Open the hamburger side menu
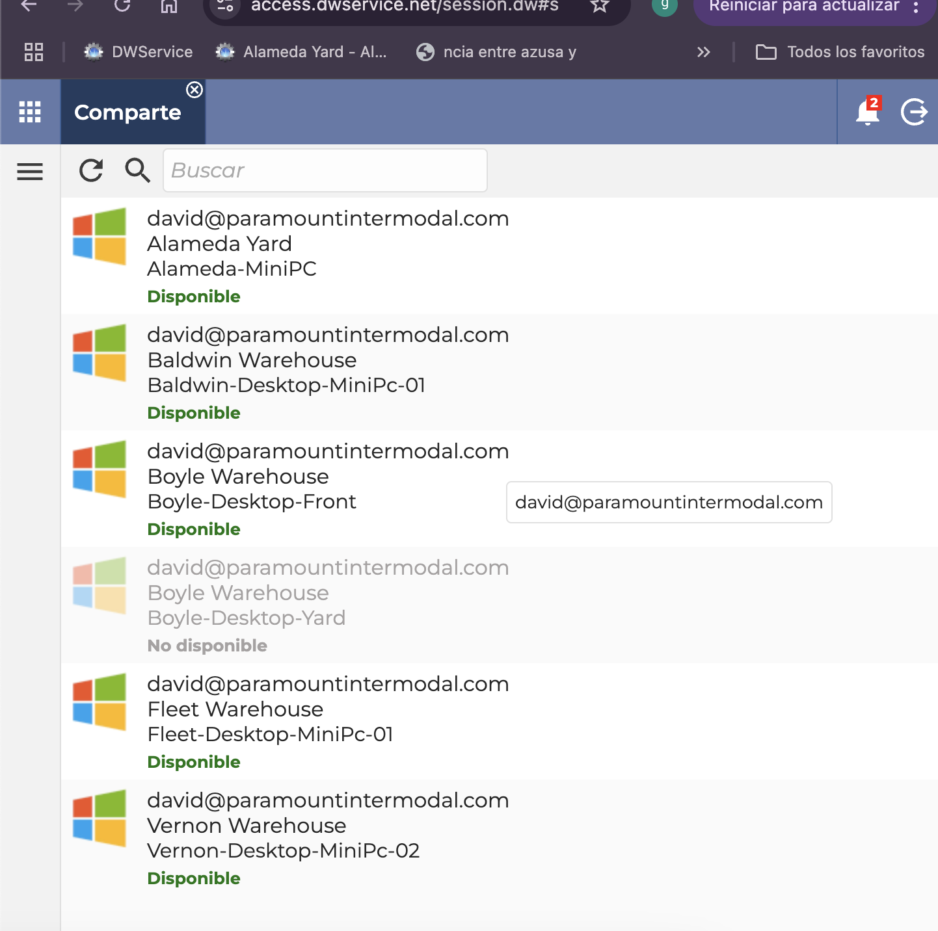This screenshot has width=938, height=931. pos(30,172)
